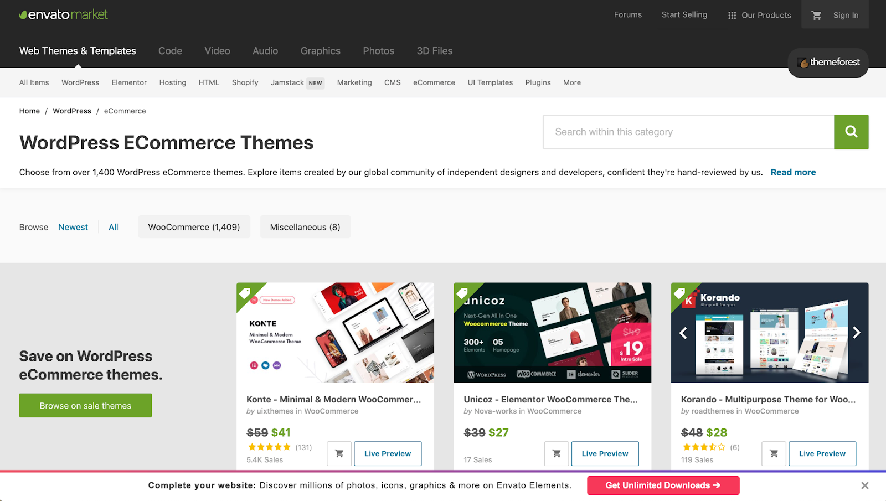Click the Sign In link
The width and height of the screenshot is (886, 501).
(846, 16)
